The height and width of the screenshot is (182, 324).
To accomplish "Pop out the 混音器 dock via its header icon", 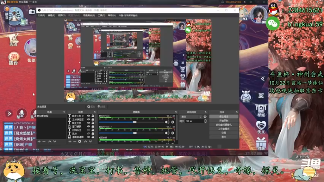I will pyautogui.click(x=176, y=112).
